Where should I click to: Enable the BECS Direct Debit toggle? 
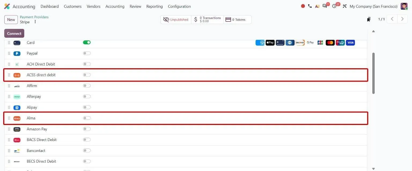click(87, 161)
